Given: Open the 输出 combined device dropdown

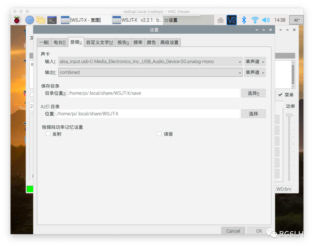Looking at the screenshot, I should point(150,72).
